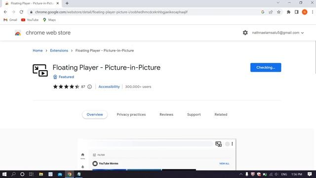Open File Explorer from taskbar
316x178 pixels.
click(41, 174)
